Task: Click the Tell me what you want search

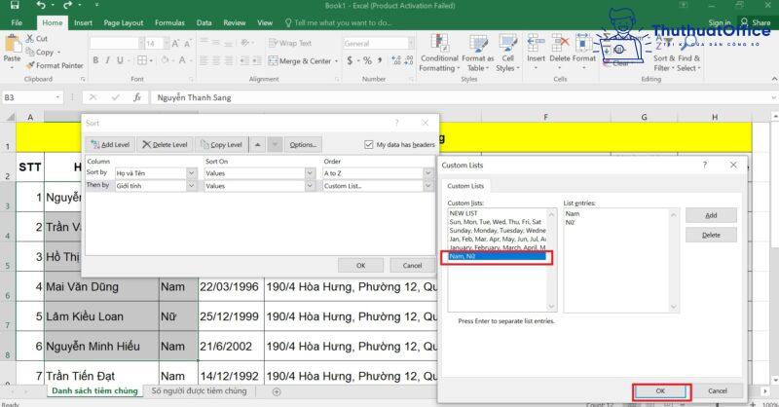Action: click(x=338, y=22)
